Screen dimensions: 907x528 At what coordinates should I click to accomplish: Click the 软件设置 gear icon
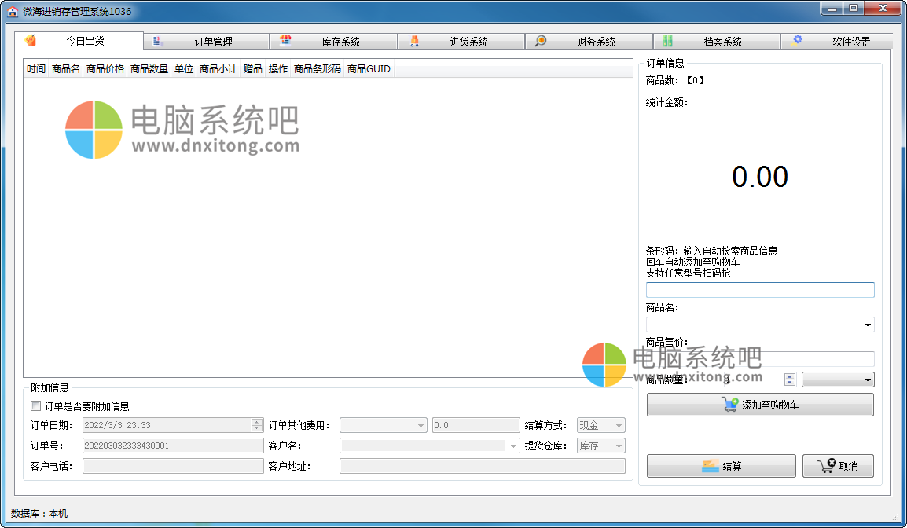[x=797, y=41]
